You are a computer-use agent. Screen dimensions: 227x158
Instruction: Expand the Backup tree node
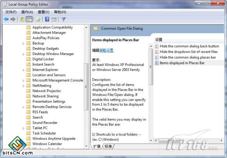[x=23, y=43]
